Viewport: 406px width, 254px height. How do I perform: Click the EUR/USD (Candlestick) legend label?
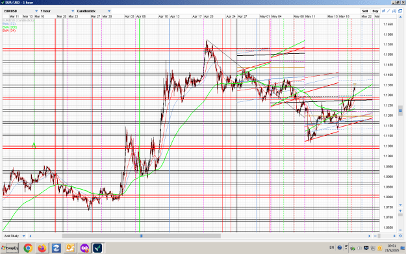point(18,20)
